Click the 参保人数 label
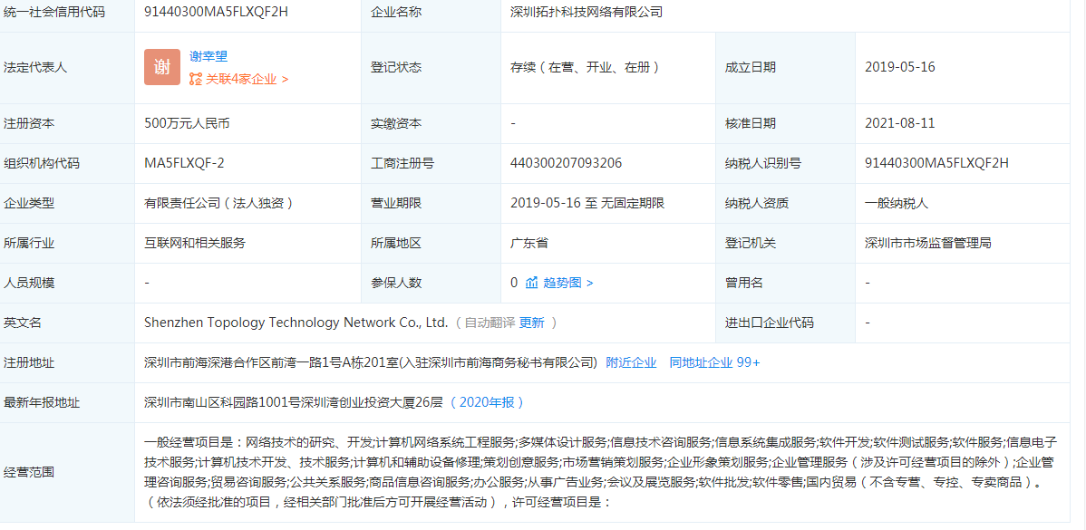 pos(396,283)
